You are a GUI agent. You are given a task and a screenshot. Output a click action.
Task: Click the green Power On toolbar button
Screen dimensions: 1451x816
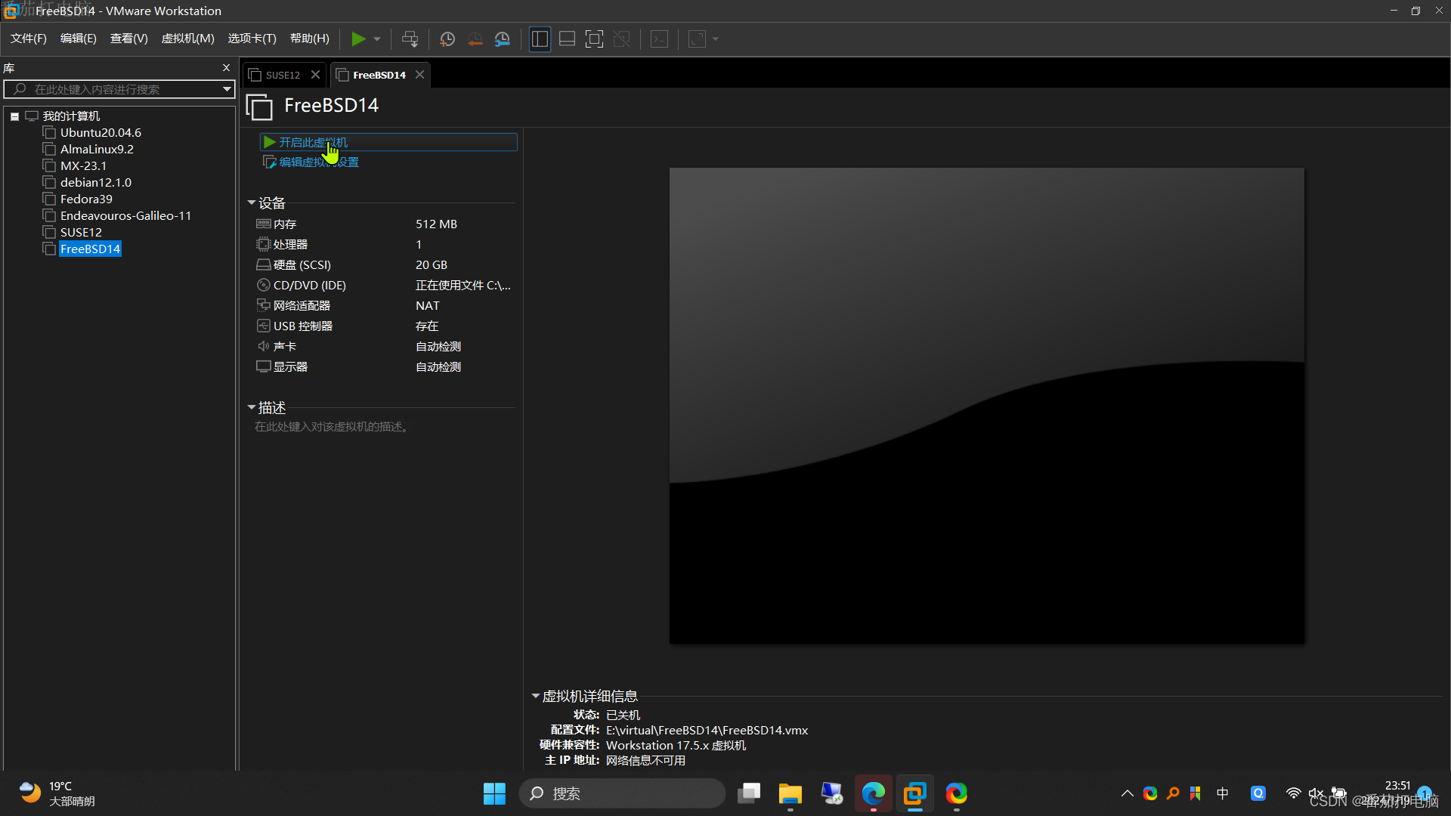coord(358,39)
